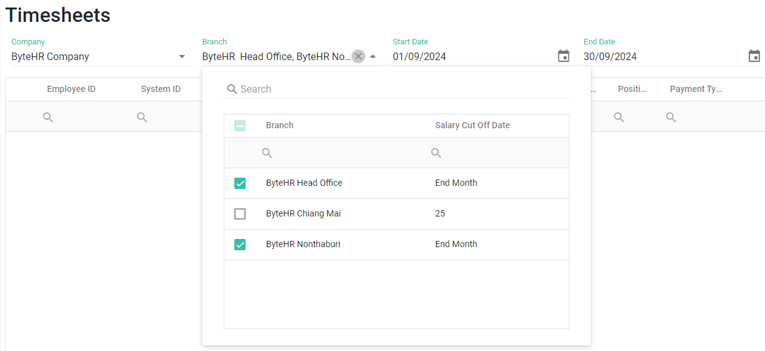Select the ByteHR Chiang Mai row text

[x=303, y=213]
